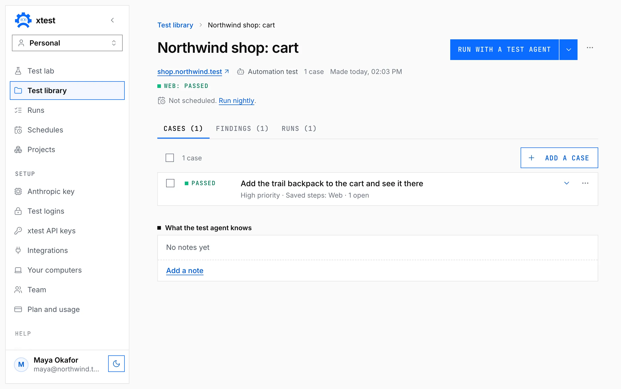
Task: Click Run with a test agent button
Action: (504, 50)
